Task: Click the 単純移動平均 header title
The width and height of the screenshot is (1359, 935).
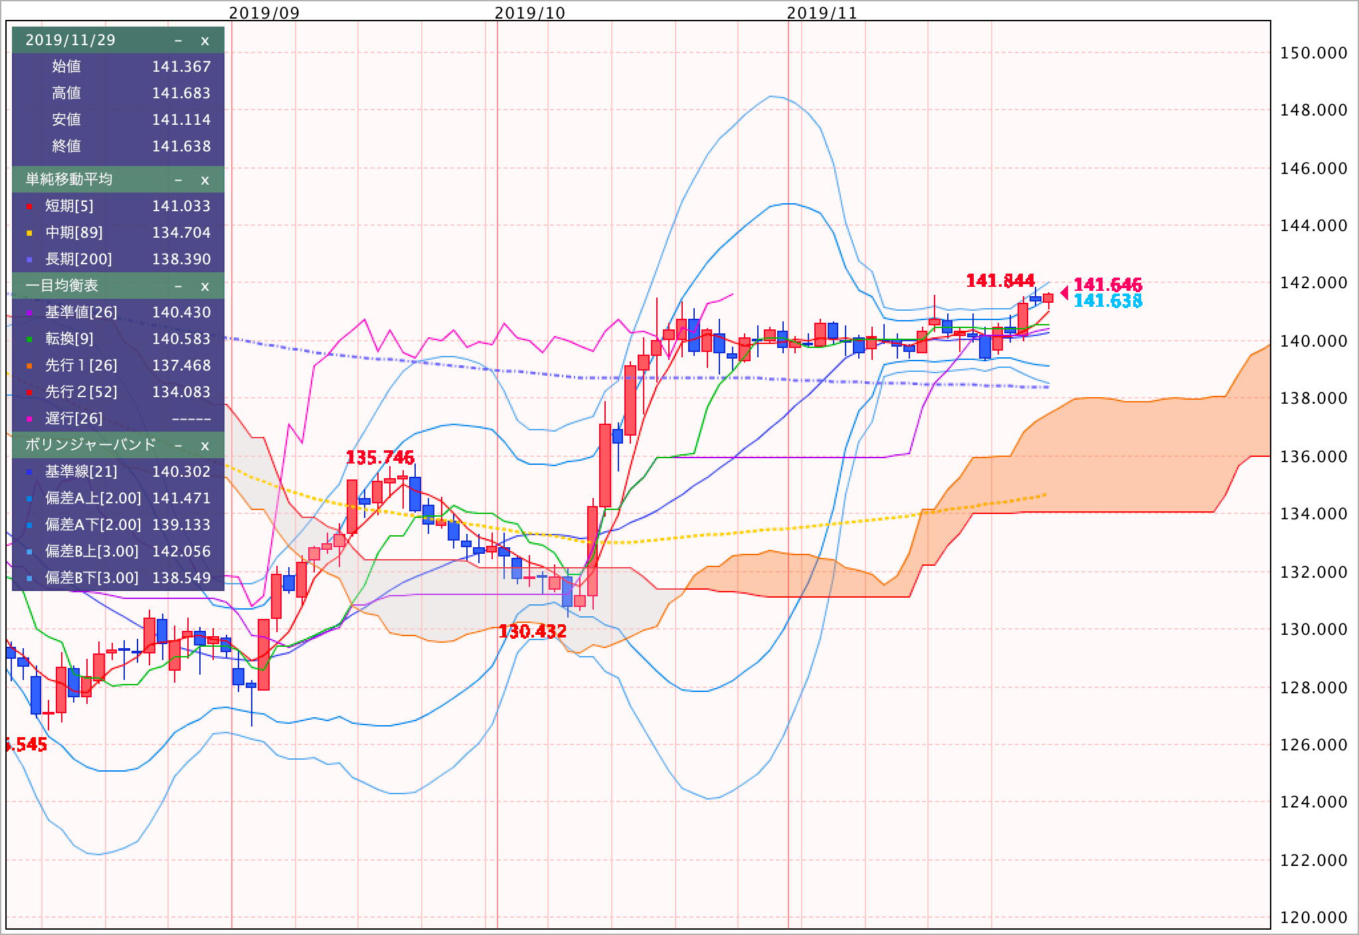Action: [x=69, y=179]
